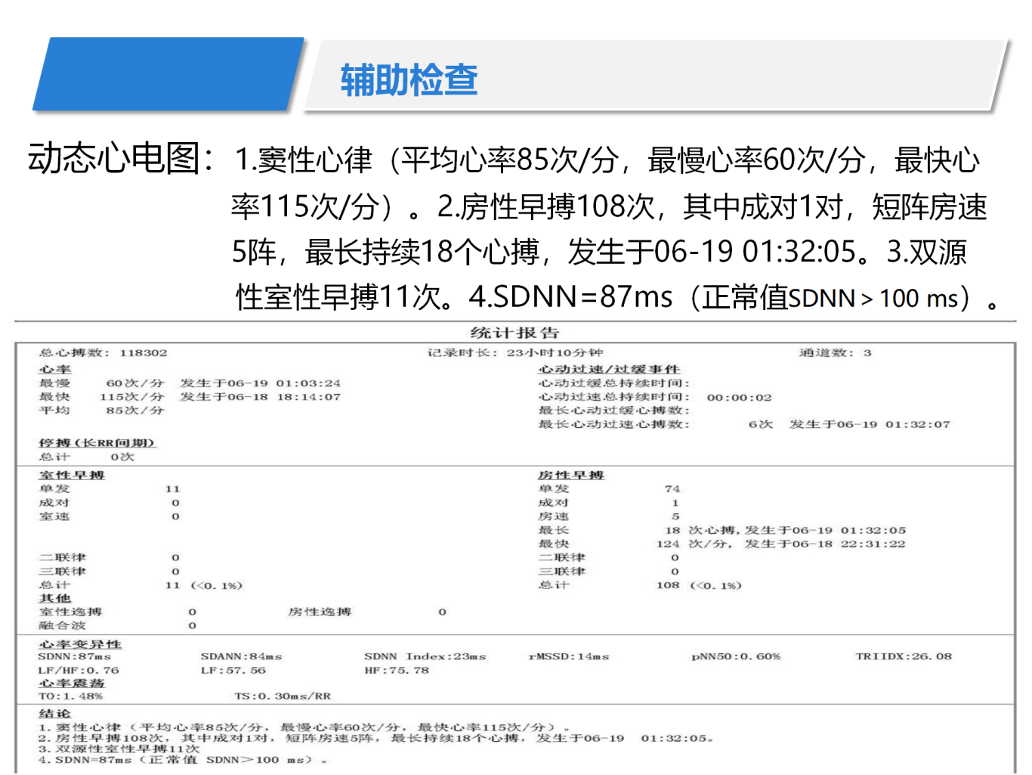Image resolution: width=1032 pixels, height=775 pixels.
Task: Select the pNN50:0.60% value
Action: tap(736, 656)
